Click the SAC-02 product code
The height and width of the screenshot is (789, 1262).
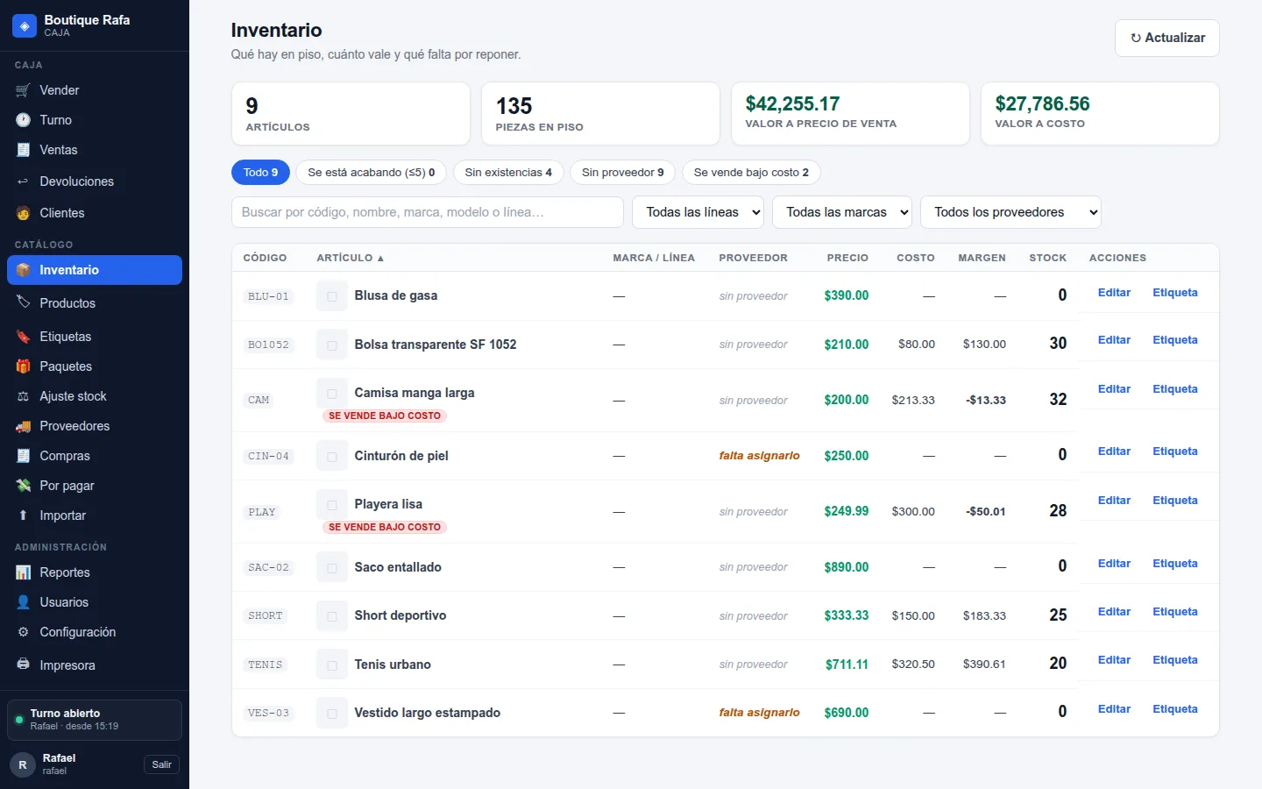tap(268, 567)
